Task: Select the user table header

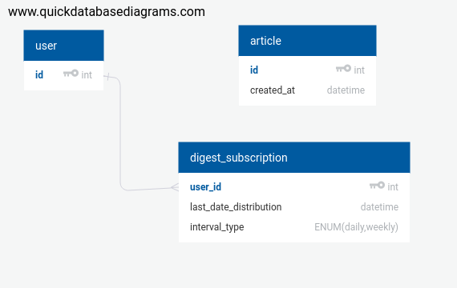Action: [63, 46]
